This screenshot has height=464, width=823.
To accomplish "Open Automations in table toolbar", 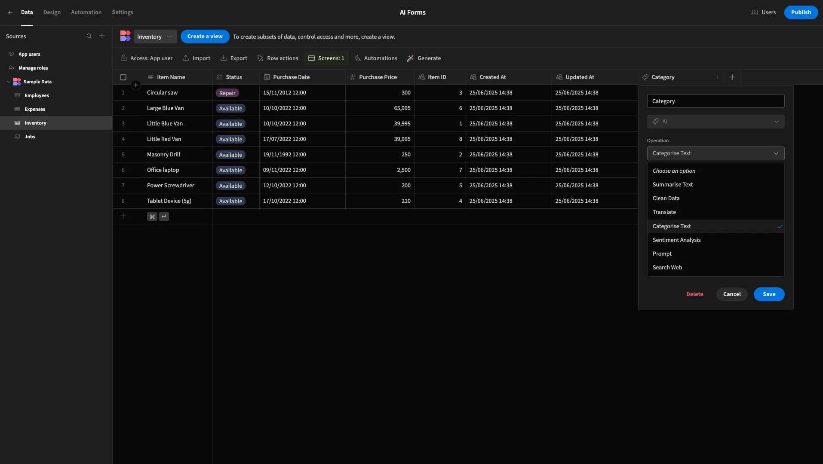I will [x=375, y=58].
